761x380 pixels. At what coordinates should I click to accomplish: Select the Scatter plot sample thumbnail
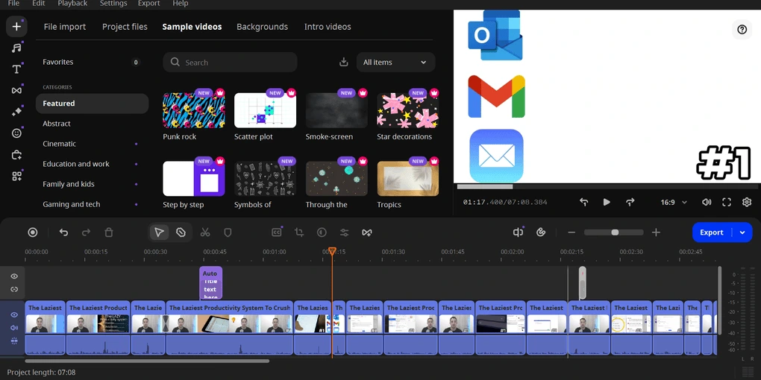click(265, 110)
